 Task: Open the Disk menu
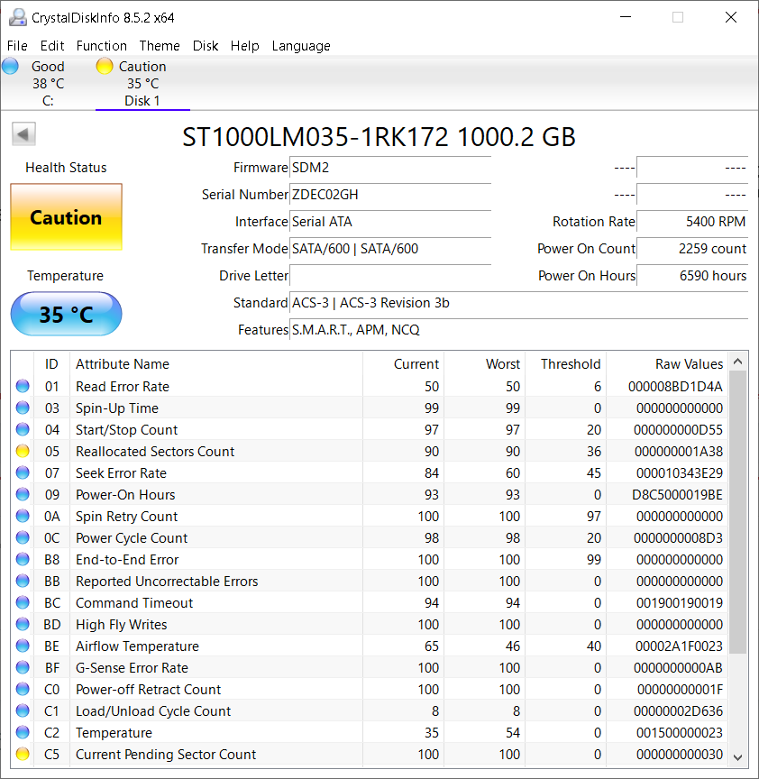(206, 46)
